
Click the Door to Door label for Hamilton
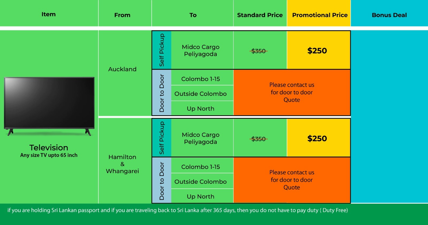[162, 181]
